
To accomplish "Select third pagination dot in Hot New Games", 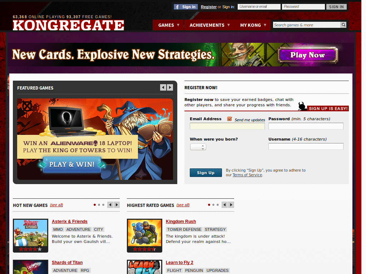I will tap(103, 205).
